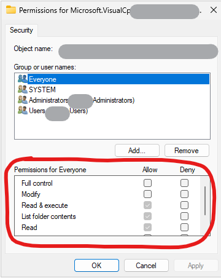The height and width of the screenshot is (278, 221).
Task: Click the Users group icon
Action: click(x=23, y=110)
